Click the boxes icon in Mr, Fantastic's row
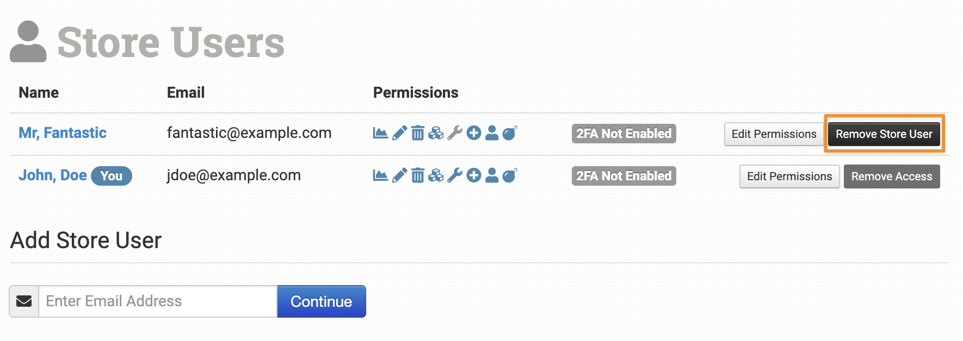 point(436,133)
